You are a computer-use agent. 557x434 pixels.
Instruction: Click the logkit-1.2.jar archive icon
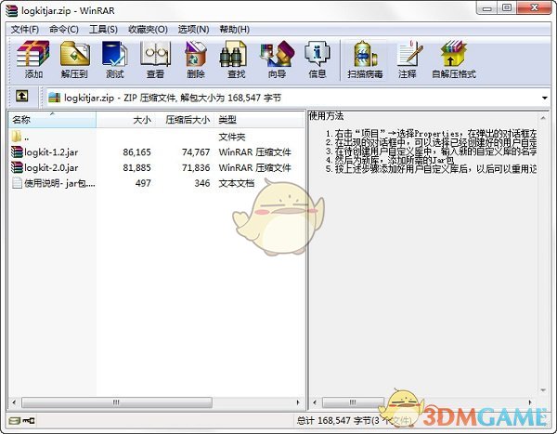click(x=17, y=152)
